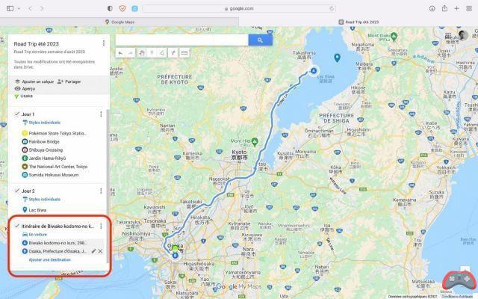This screenshot has width=478, height=299.
Task: Open the Itinéraire layer options menu
Action: tap(101, 226)
